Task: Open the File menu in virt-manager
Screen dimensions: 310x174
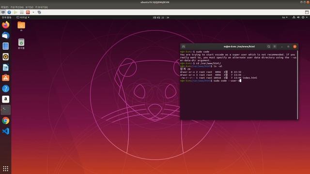Action: tap(4, 7)
